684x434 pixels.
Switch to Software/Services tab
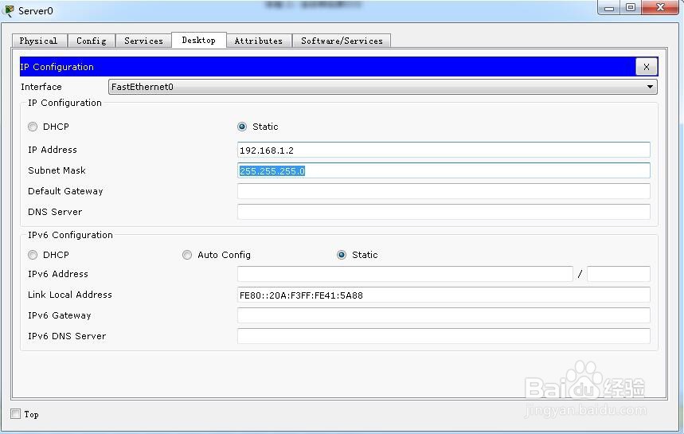pos(342,41)
